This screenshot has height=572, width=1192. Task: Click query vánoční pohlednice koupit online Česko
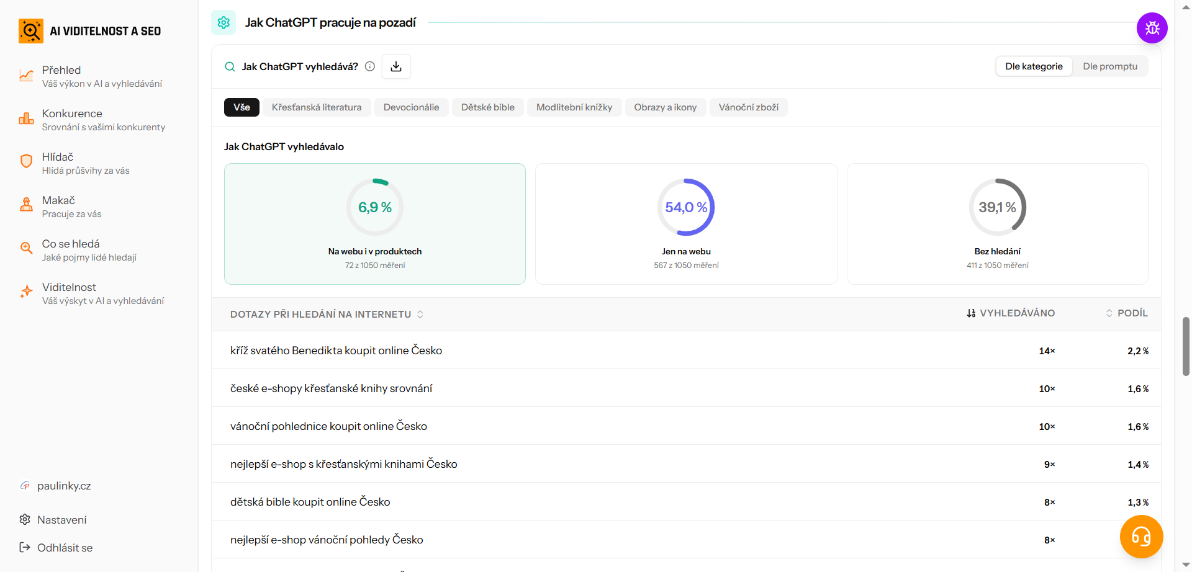[328, 426]
